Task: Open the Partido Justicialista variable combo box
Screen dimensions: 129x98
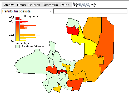Action: pos(27,11)
